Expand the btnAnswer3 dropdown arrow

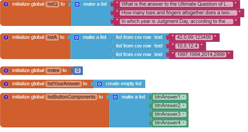184,114
